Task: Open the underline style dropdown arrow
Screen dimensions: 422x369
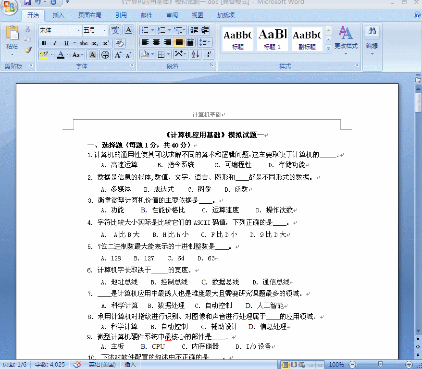Action: (74, 43)
